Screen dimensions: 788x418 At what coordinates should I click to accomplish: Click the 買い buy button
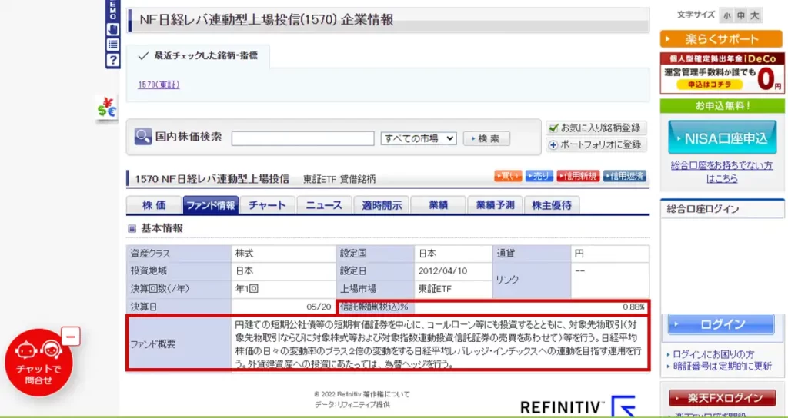(x=508, y=176)
